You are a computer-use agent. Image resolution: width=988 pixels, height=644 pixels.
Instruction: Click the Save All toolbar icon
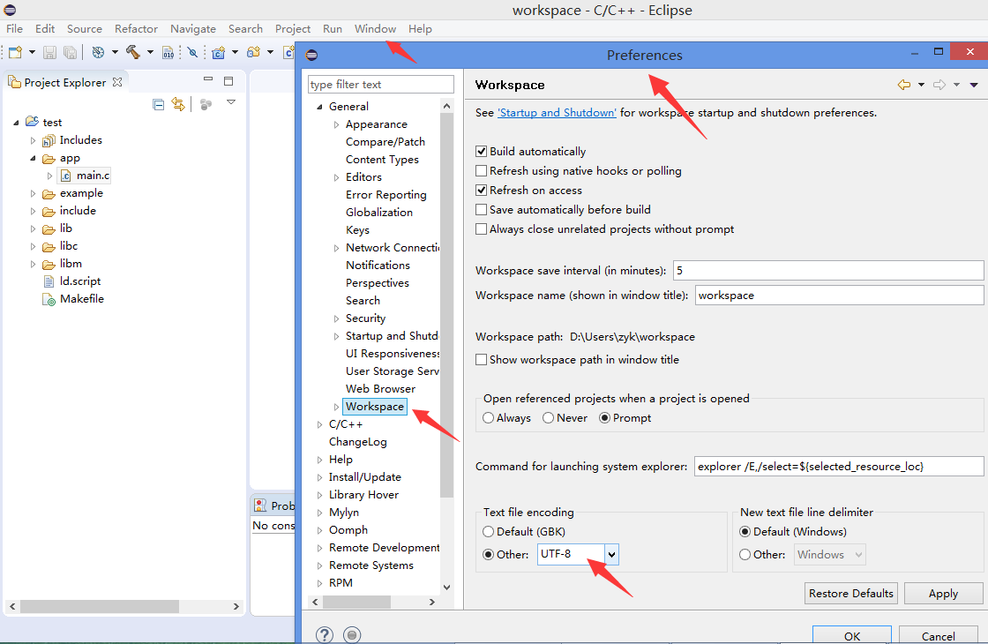(x=70, y=53)
